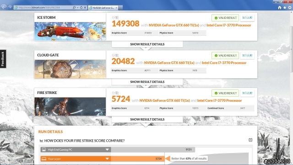This screenshot has height=165, width=293.
Task: Open Fire Strike thumbnail image
Action: point(70,106)
